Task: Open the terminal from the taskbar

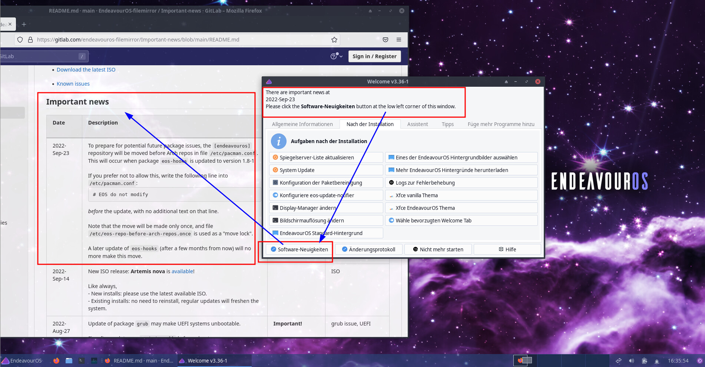Action: 82,360
